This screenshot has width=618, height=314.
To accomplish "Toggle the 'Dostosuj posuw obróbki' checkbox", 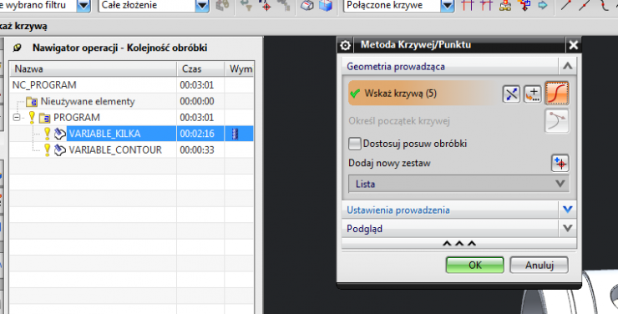I will pyautogui.click(x=355, y=144).
